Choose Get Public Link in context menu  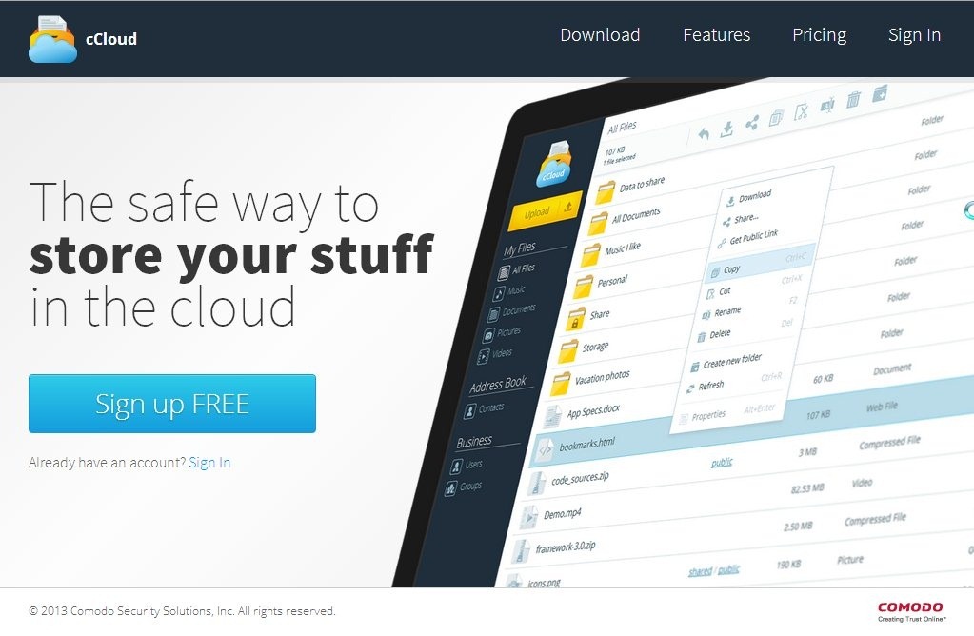(748, 238)
